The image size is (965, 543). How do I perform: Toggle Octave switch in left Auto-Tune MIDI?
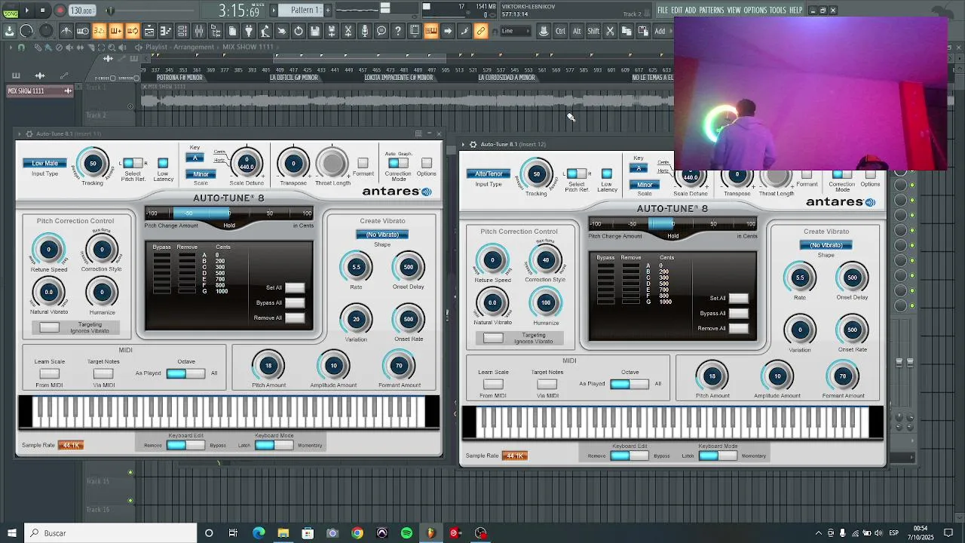coord(185,373)
